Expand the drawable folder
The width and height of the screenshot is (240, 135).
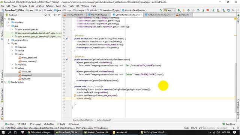pyautogui.click(x=12, y=47)
